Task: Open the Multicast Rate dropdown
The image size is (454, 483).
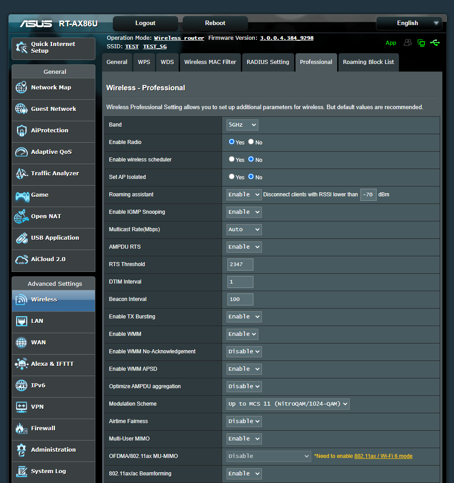Action: pos(244,229)
